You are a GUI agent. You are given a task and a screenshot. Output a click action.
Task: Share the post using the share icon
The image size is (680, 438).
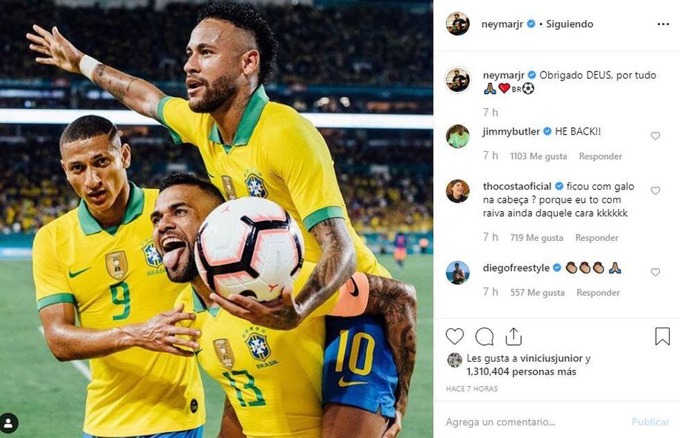[x=513, y=336]
